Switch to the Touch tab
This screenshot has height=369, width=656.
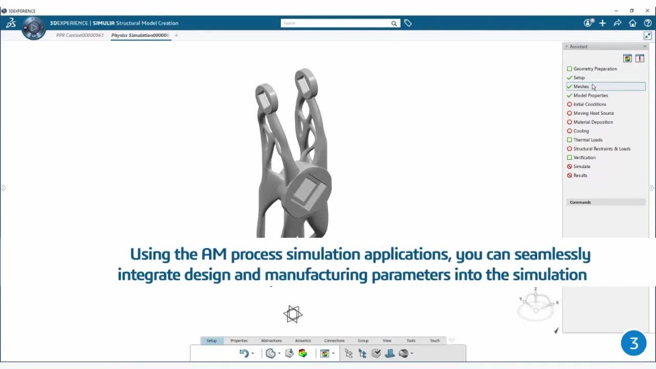click(x=435, y=340)
